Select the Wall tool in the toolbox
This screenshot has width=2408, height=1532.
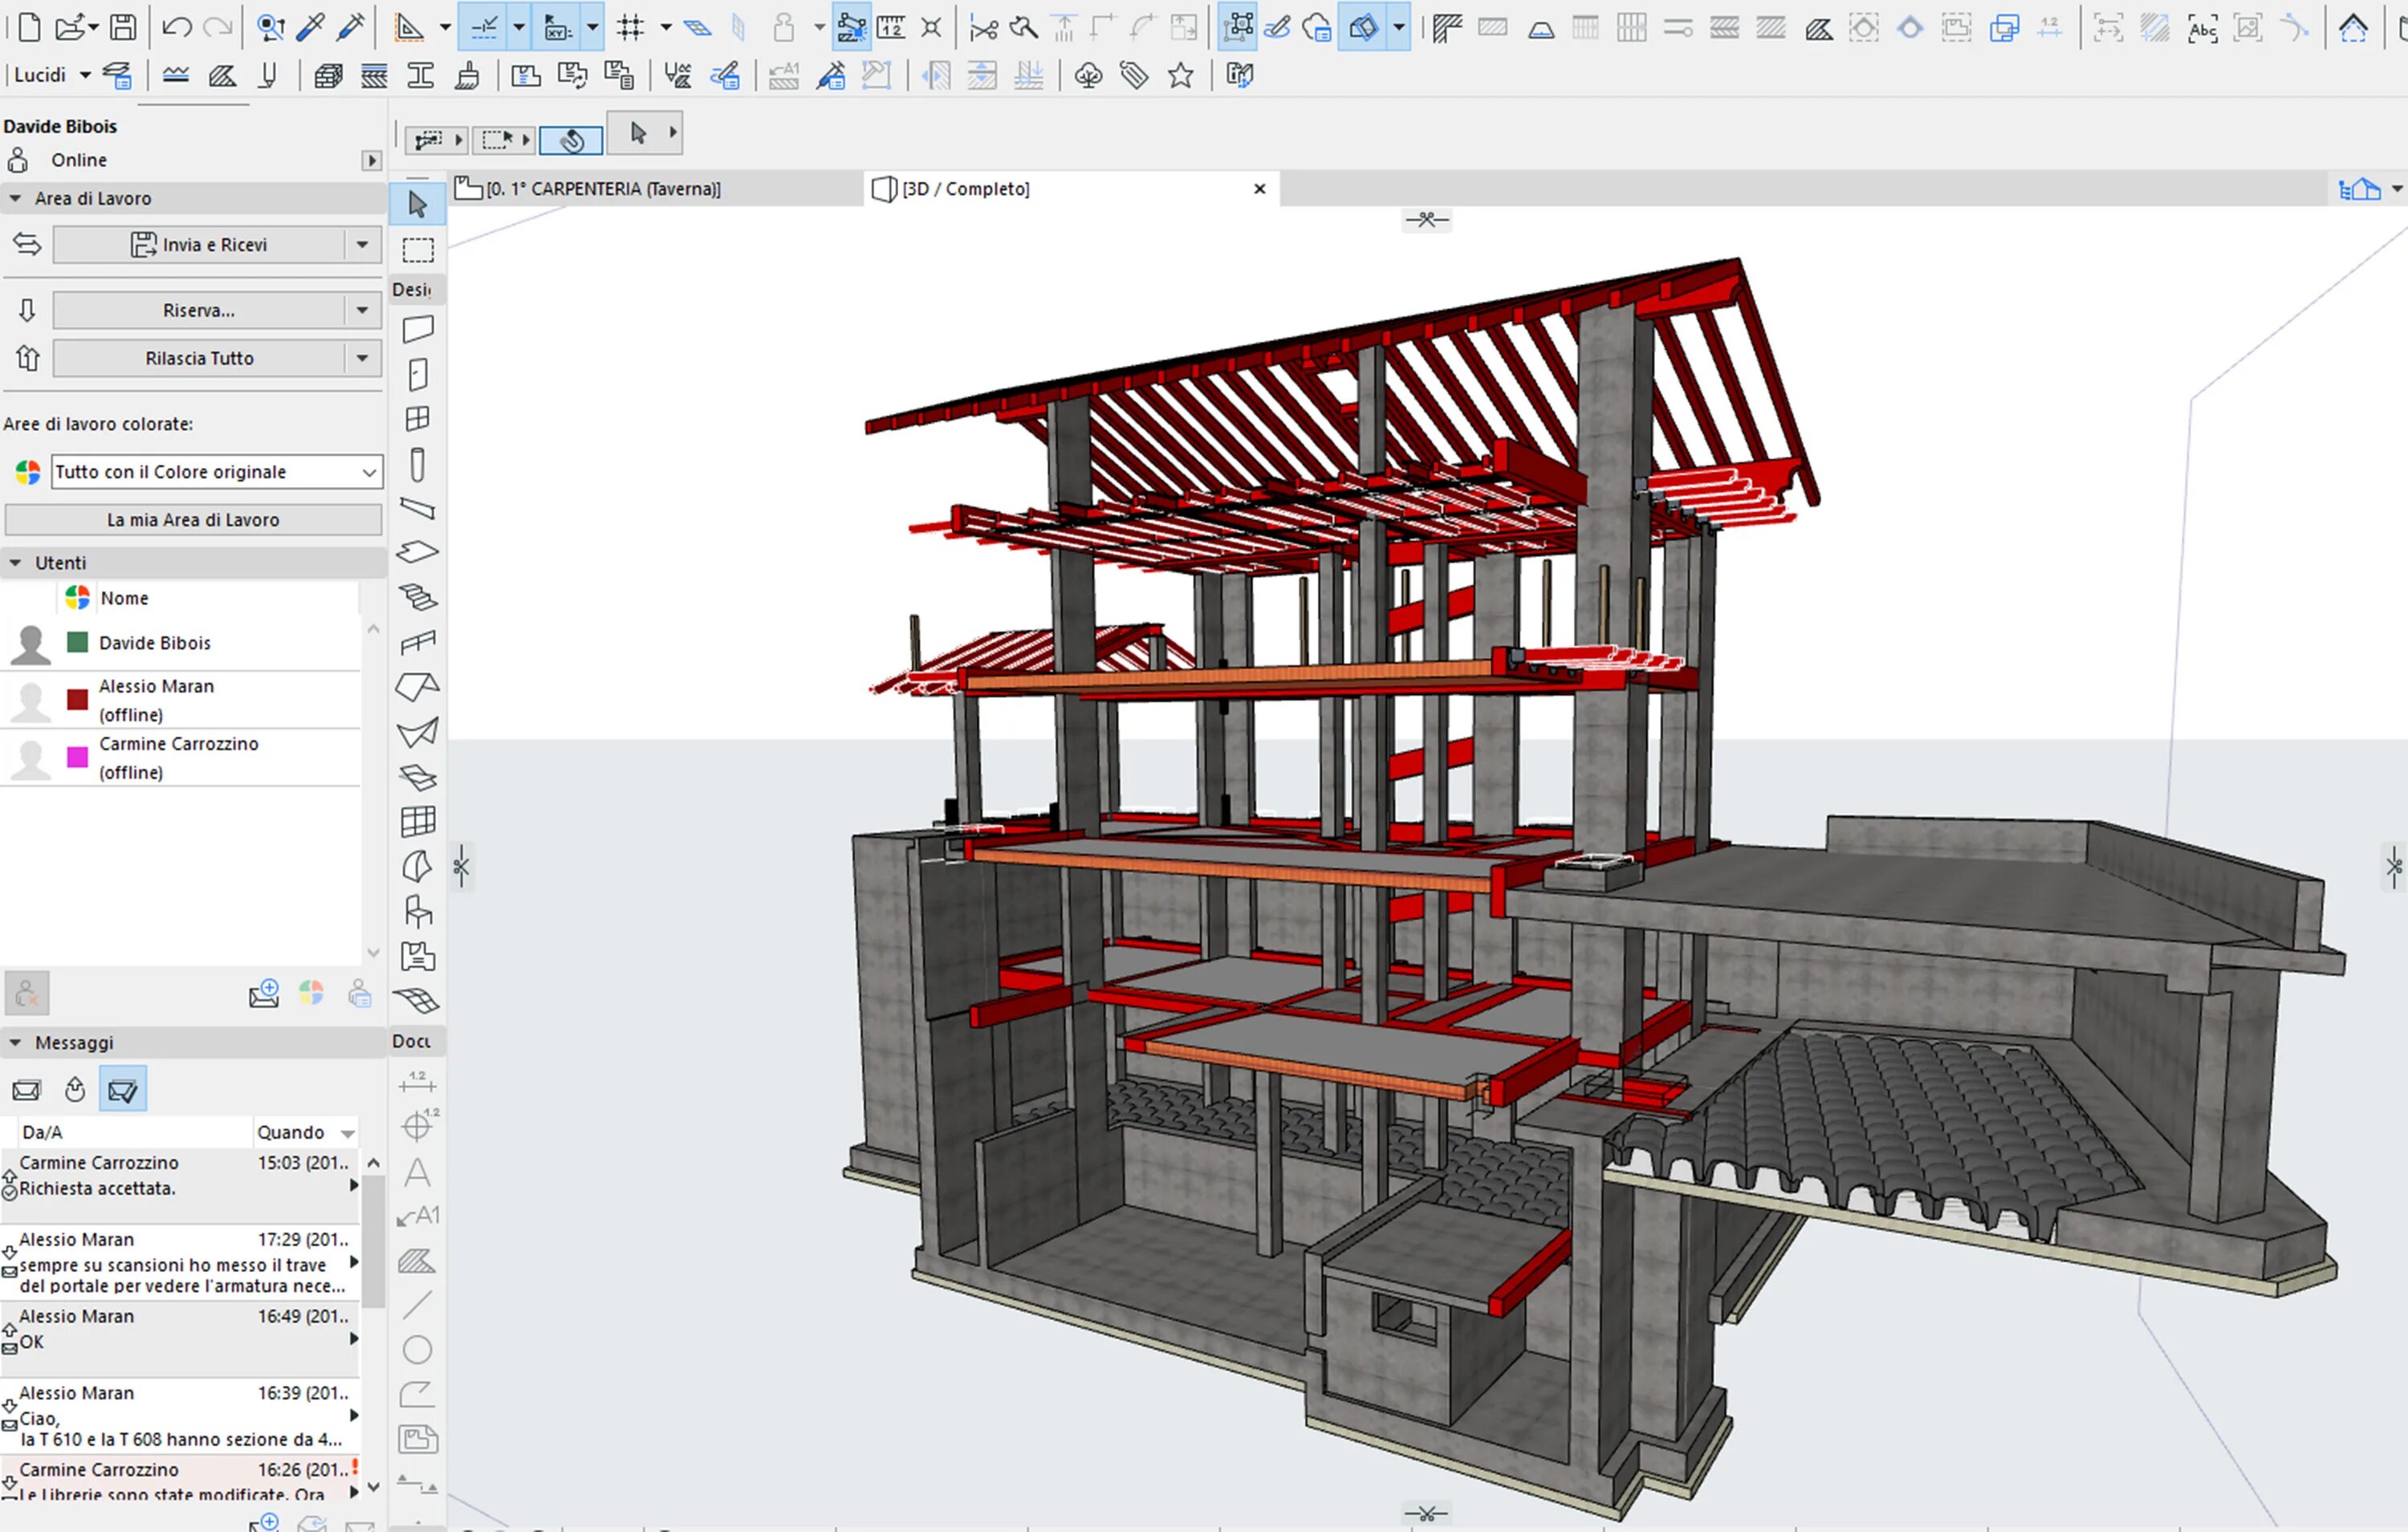click(x=417, y=329)
